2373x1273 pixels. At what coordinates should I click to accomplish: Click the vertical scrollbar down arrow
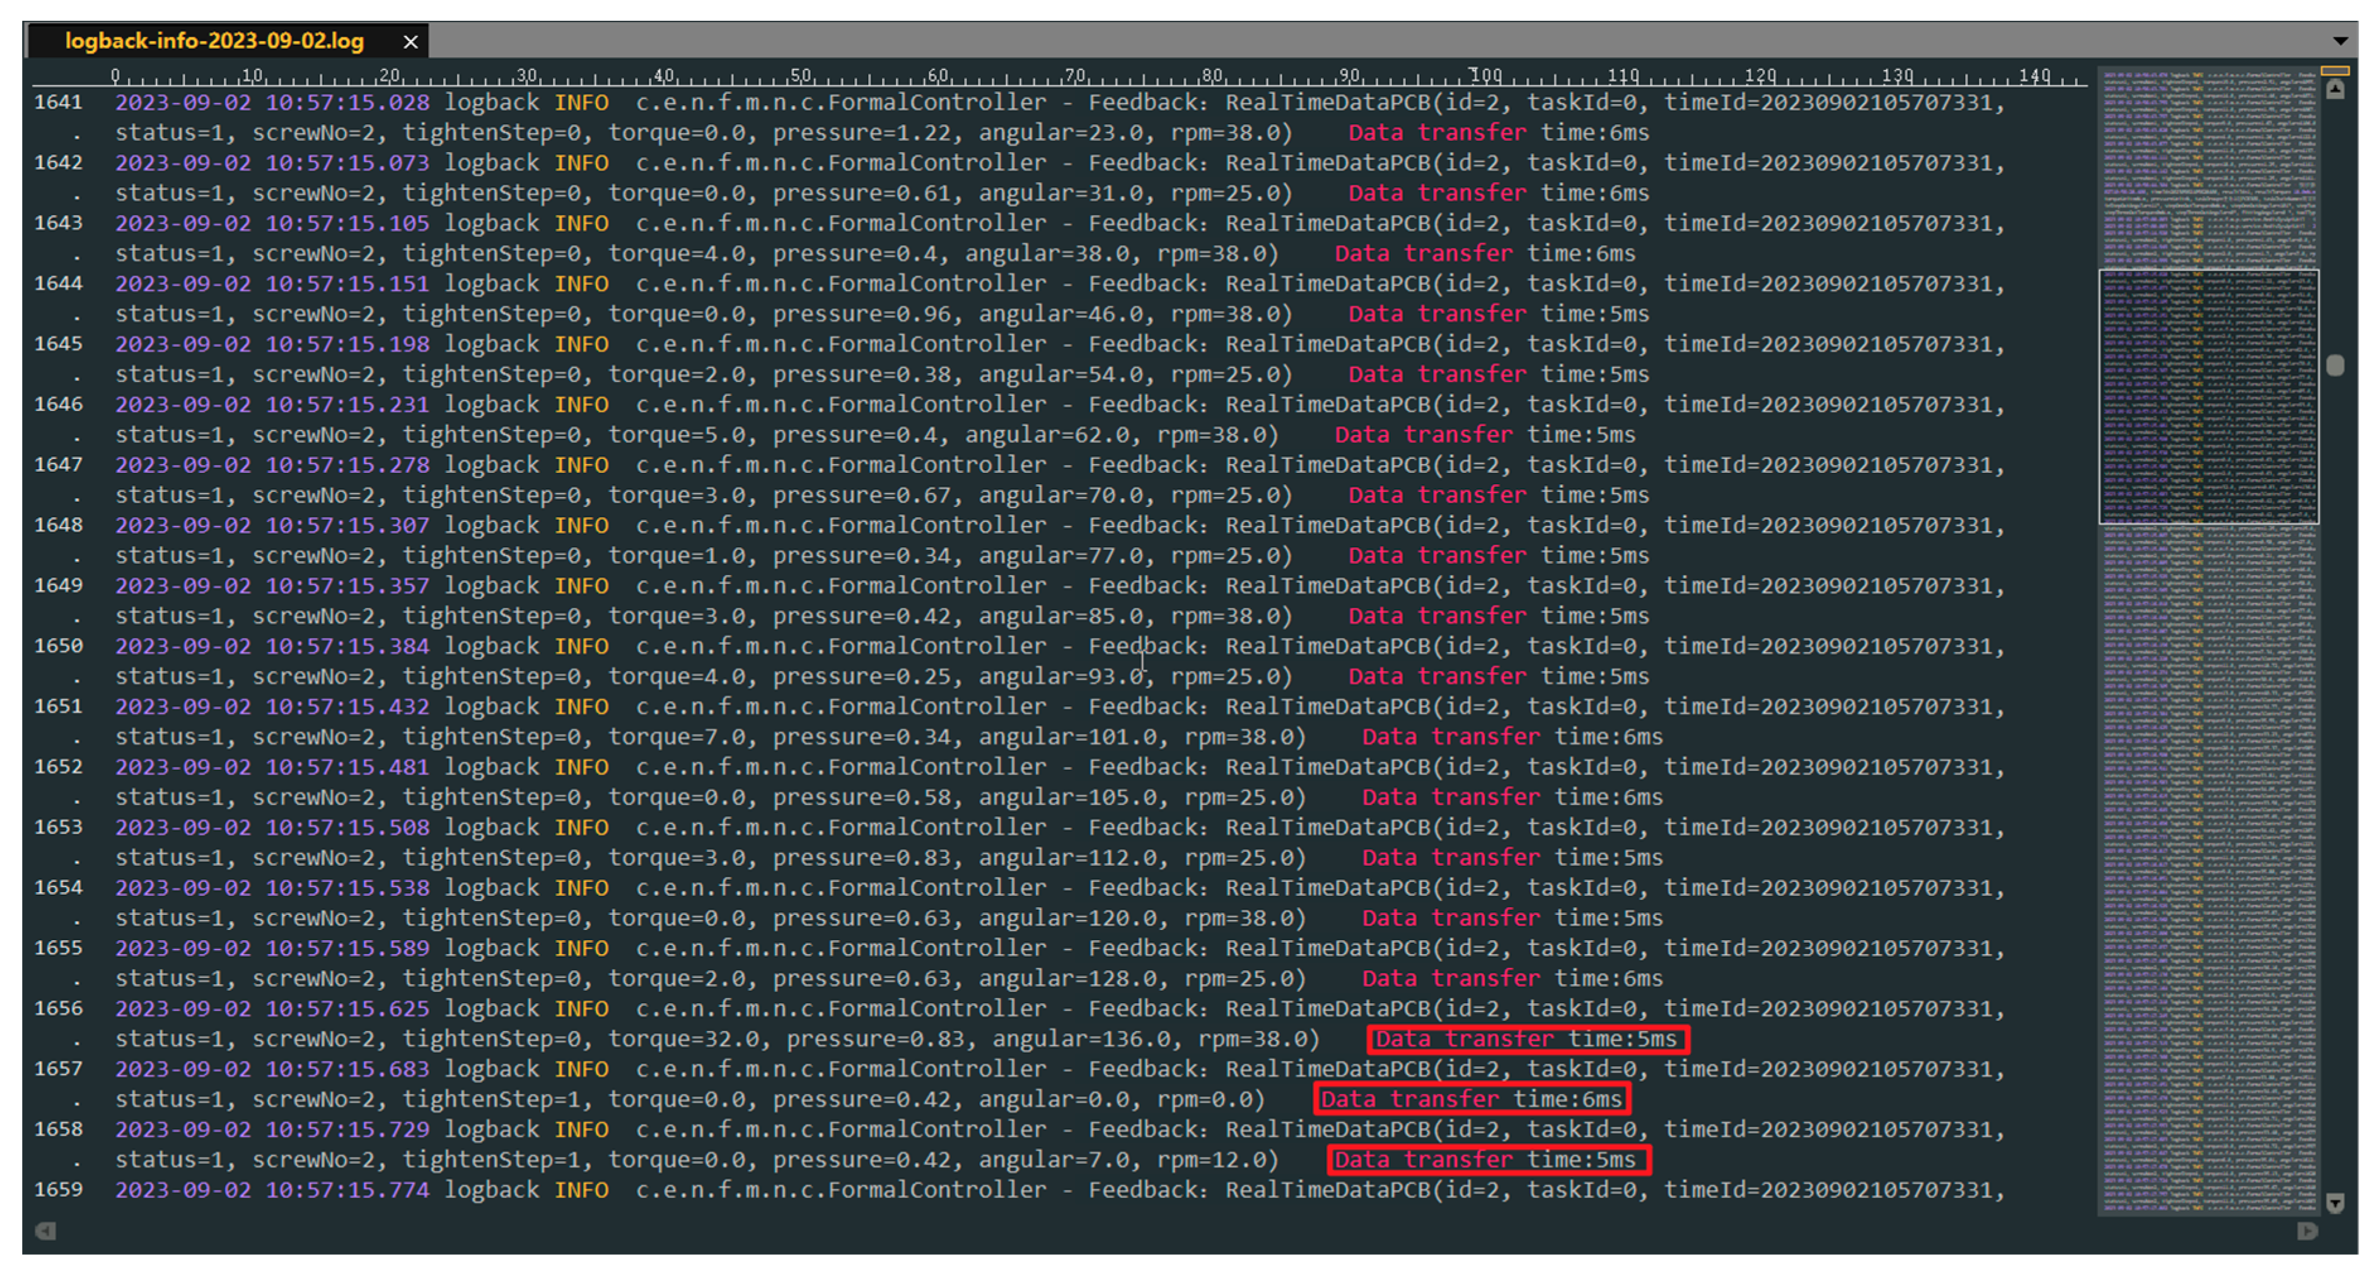[x=2335, y=1202]
